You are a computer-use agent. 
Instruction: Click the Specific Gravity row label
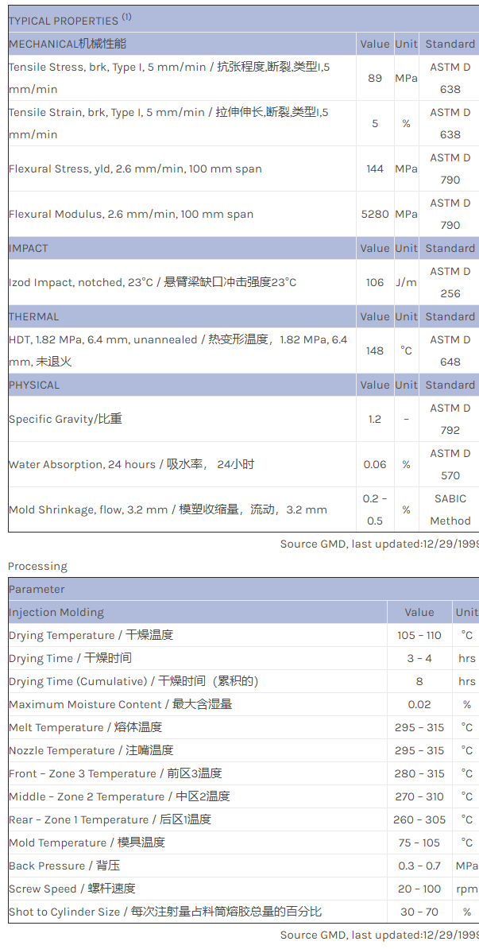tap(65, 419)
